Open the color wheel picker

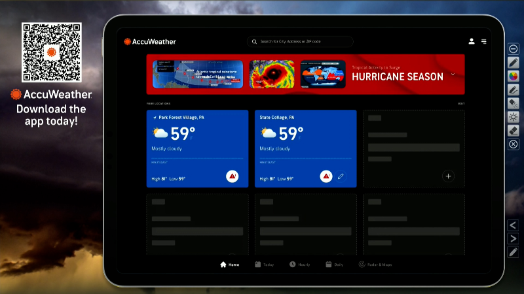[x=514, y=76]
